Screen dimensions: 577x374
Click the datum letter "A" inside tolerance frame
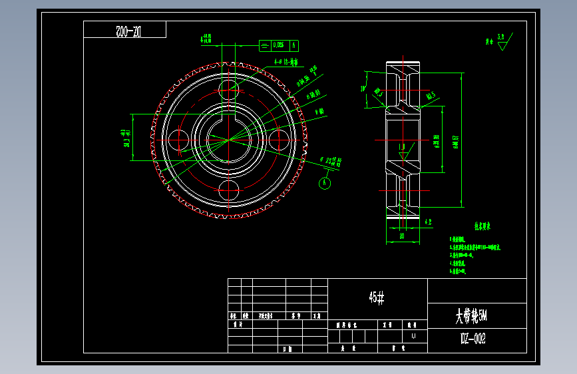294,46
